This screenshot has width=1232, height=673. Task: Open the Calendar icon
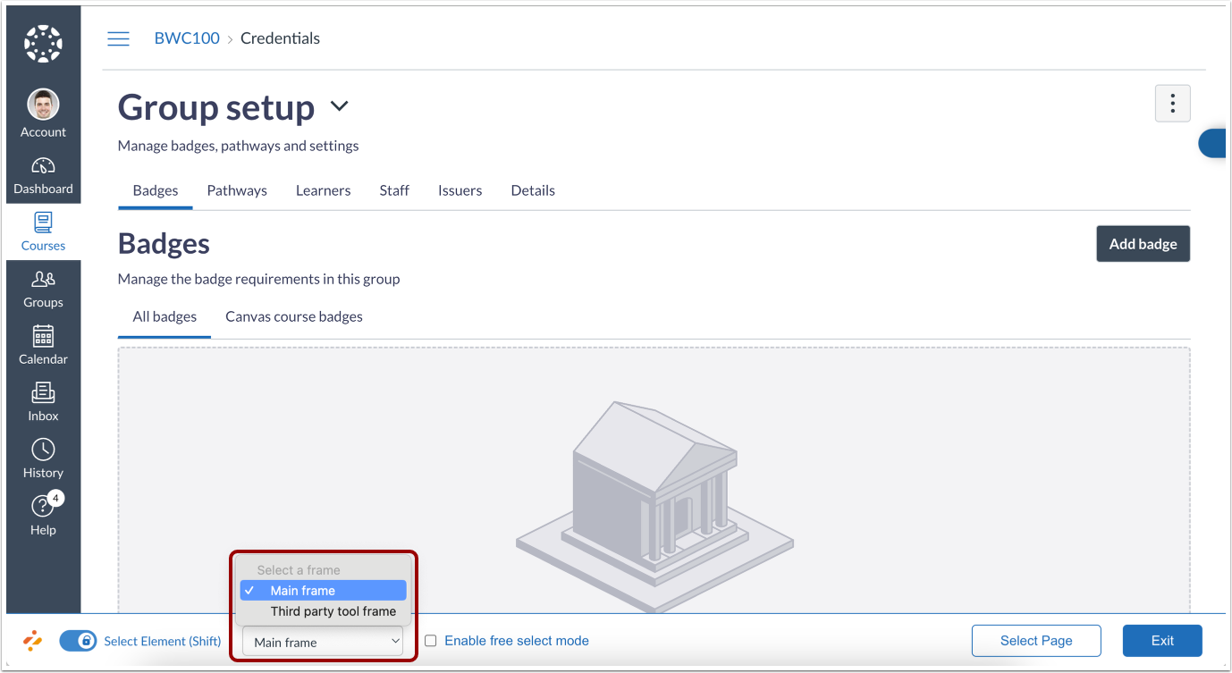pos(43,336)
